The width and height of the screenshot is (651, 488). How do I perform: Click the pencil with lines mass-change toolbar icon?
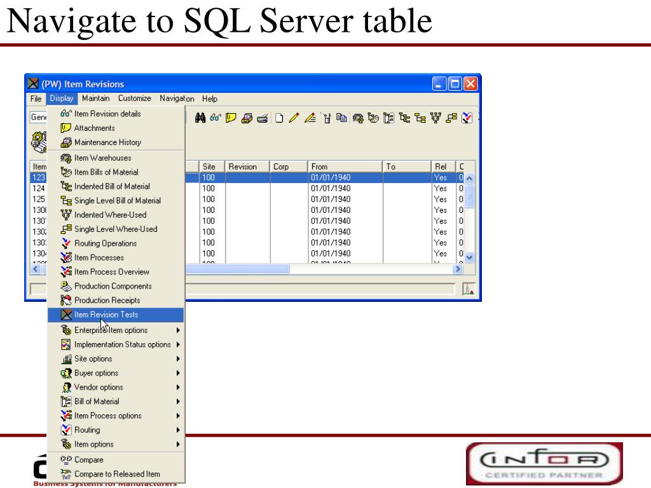tap(310, 118)
